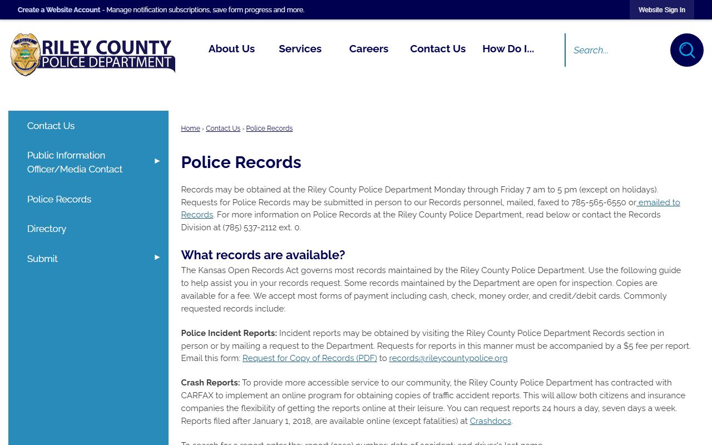Open Request for Copy of Records PDF
Screen dimensions: 712x445
pos(310,358)
